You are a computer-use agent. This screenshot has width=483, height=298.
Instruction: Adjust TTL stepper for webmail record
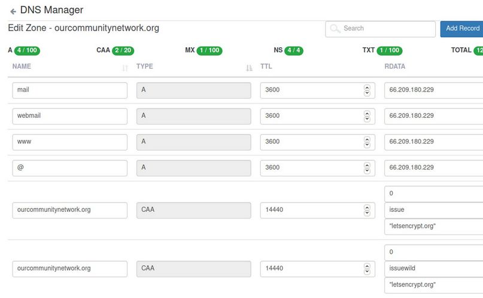[367, 116]
